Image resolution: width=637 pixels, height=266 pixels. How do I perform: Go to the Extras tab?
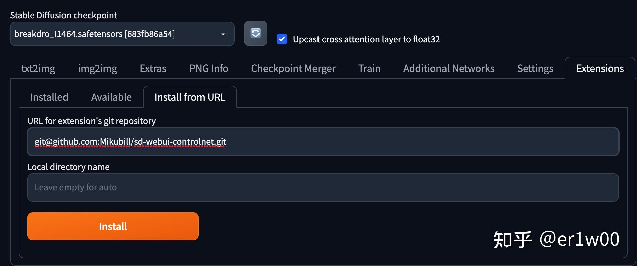point(153,69)
